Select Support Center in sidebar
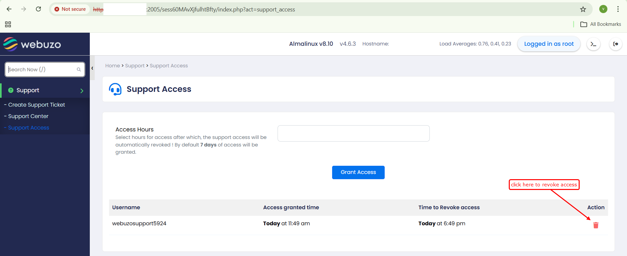Viewport: 627px width, 256px height. (28, 116)
